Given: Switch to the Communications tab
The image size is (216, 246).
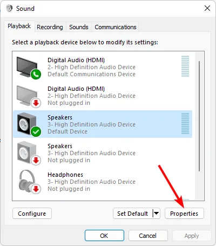Looking at the screenshot, I should [x=116, y=27].
